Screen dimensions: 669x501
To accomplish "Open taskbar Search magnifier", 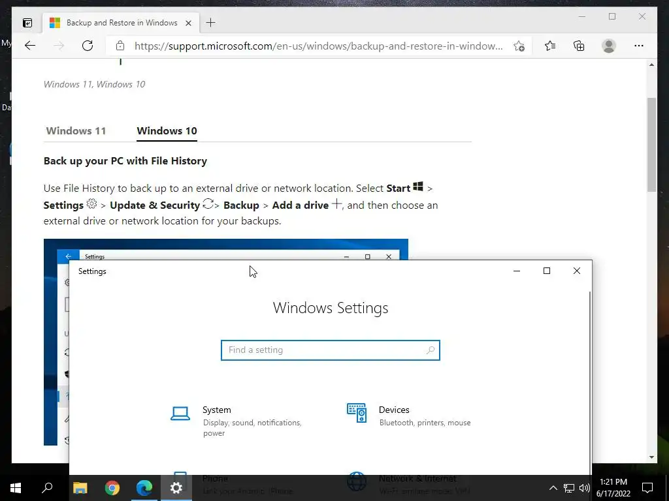I will pos(47,488).
